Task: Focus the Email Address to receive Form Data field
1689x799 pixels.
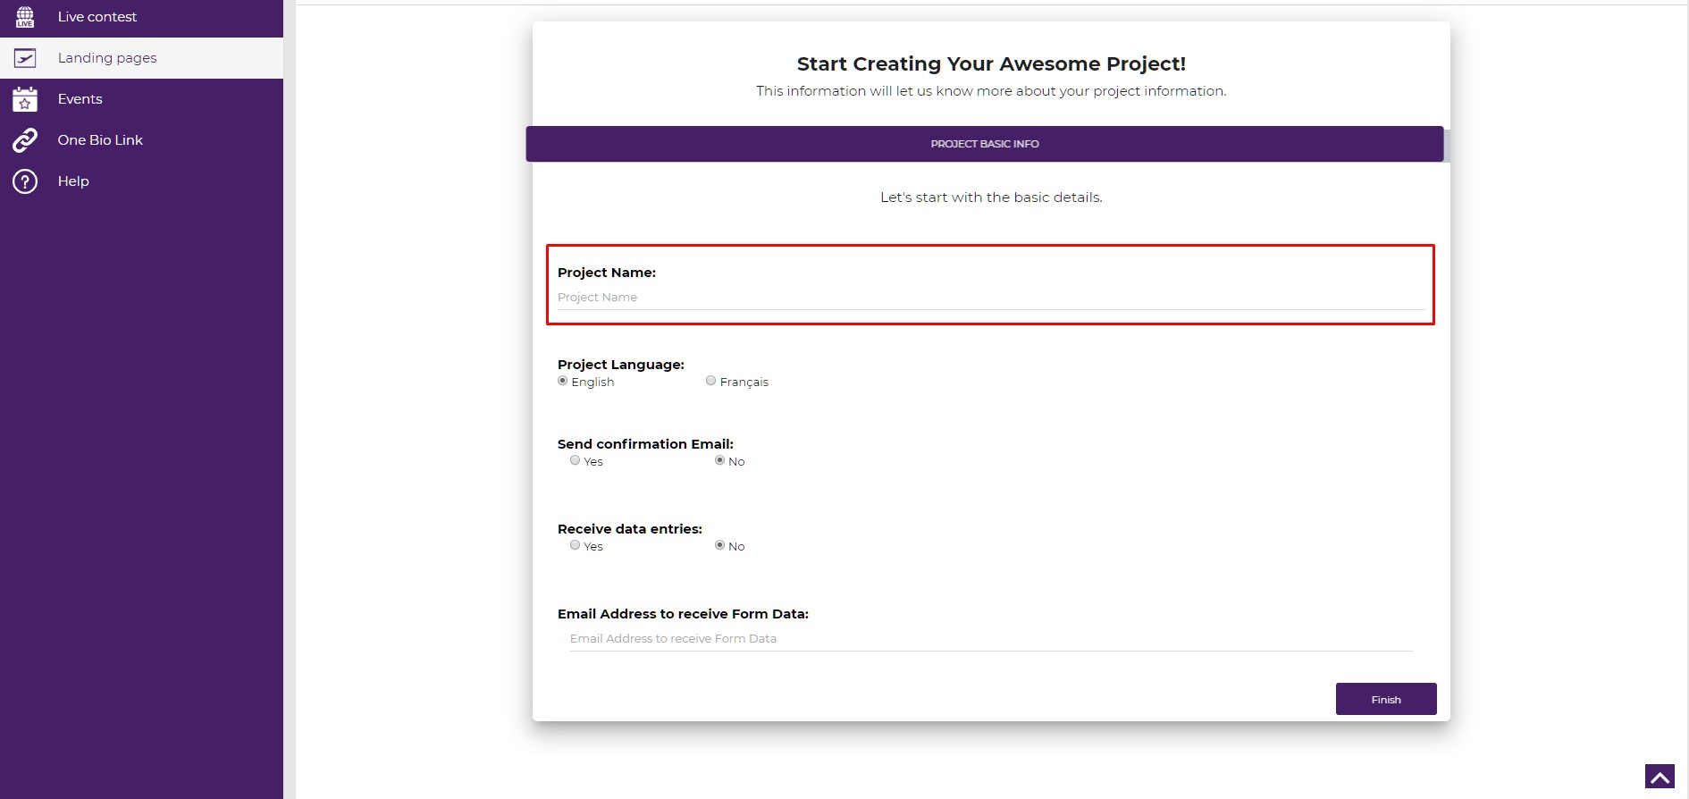Action: 991,639
